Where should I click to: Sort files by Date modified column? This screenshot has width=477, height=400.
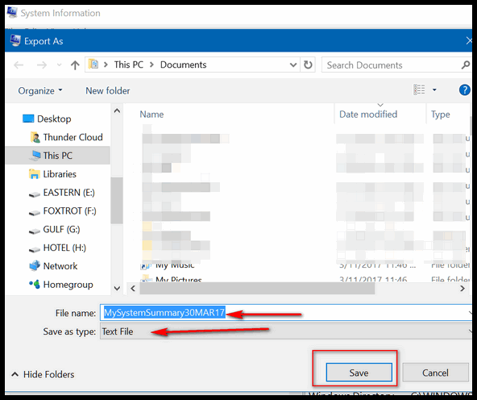pos(368,115)
